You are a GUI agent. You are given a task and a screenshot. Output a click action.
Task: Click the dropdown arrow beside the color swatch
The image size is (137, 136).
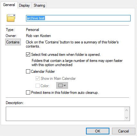pos(64,86)
